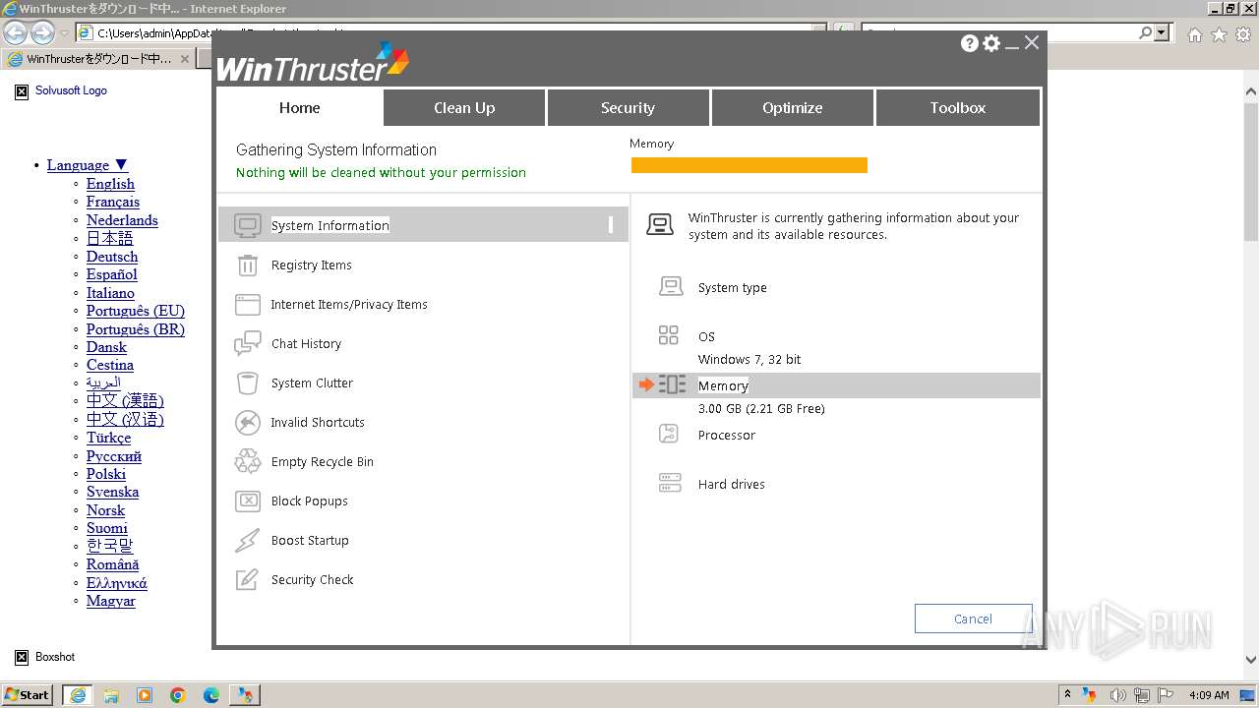Click the Block Popups icon
1259x708 pixels.
pyautogui.click(x=248, y=501)
